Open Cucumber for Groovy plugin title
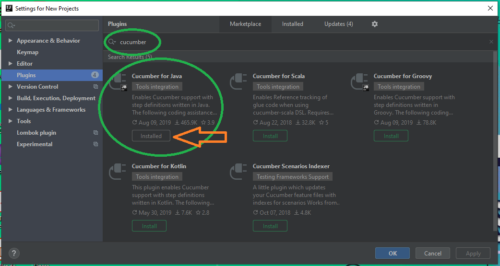 (403, 76)
